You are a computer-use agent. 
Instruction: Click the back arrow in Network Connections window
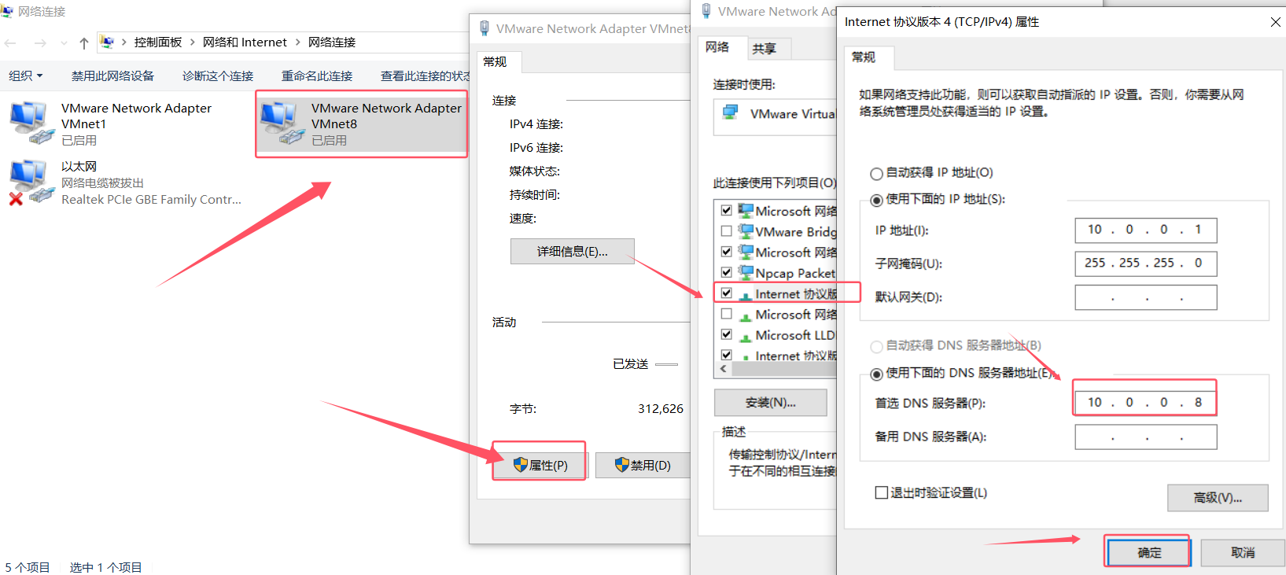tap(10, 42)
